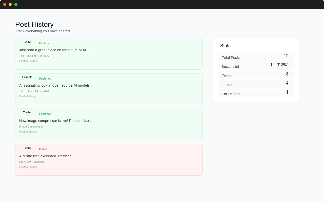Viewport: 324px width, 202px height.
Task: Click the Published status on the image compressor post
Action: [x=45, y=114]
